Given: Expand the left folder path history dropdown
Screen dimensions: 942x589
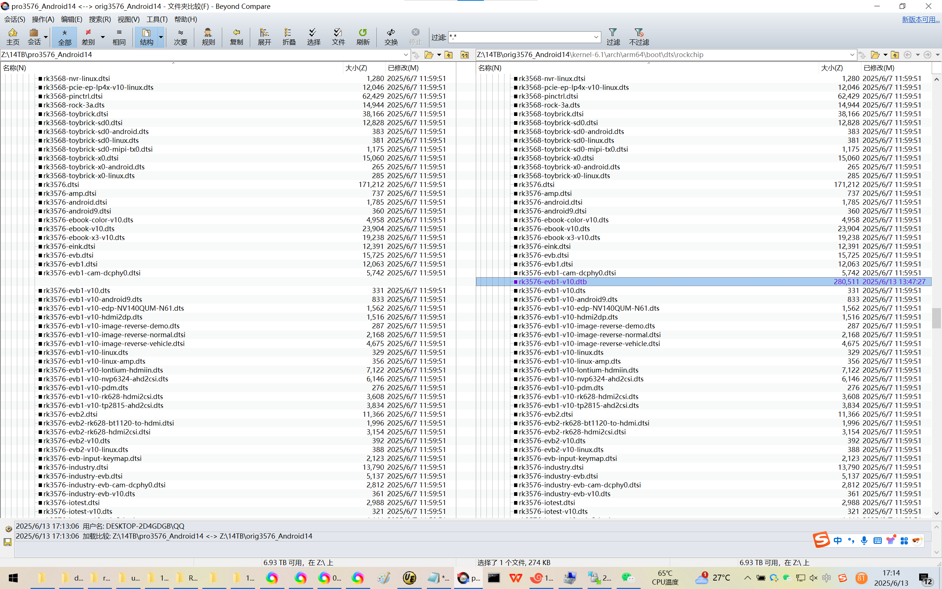Looking at the screenshot, I should pyautogui.click(x=406, y=55).
